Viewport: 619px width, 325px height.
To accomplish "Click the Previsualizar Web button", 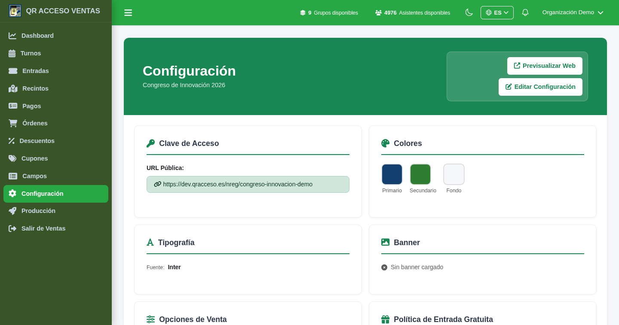I will pyautogui.click(x=545, y=66).
